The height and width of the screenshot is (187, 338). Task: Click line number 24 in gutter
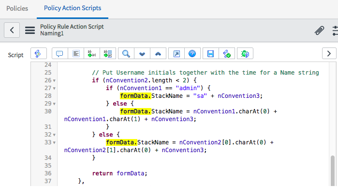48,65
